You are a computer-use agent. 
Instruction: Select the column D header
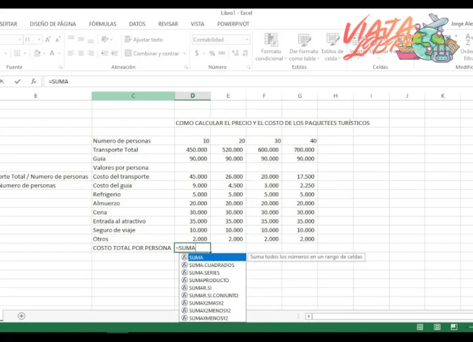click(192, 96)
